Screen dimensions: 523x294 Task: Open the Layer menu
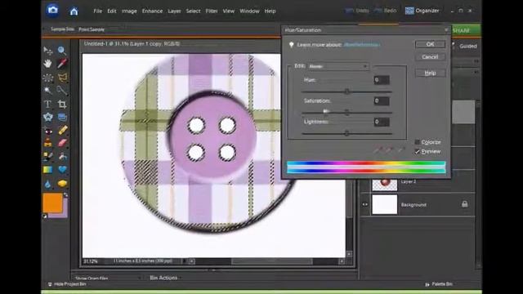(174, 11)
